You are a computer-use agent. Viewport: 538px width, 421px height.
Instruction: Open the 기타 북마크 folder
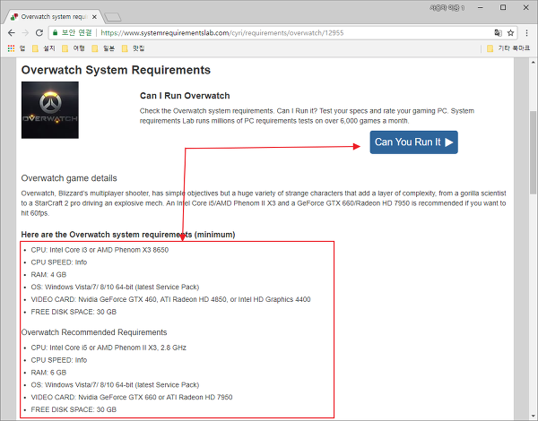508,48
